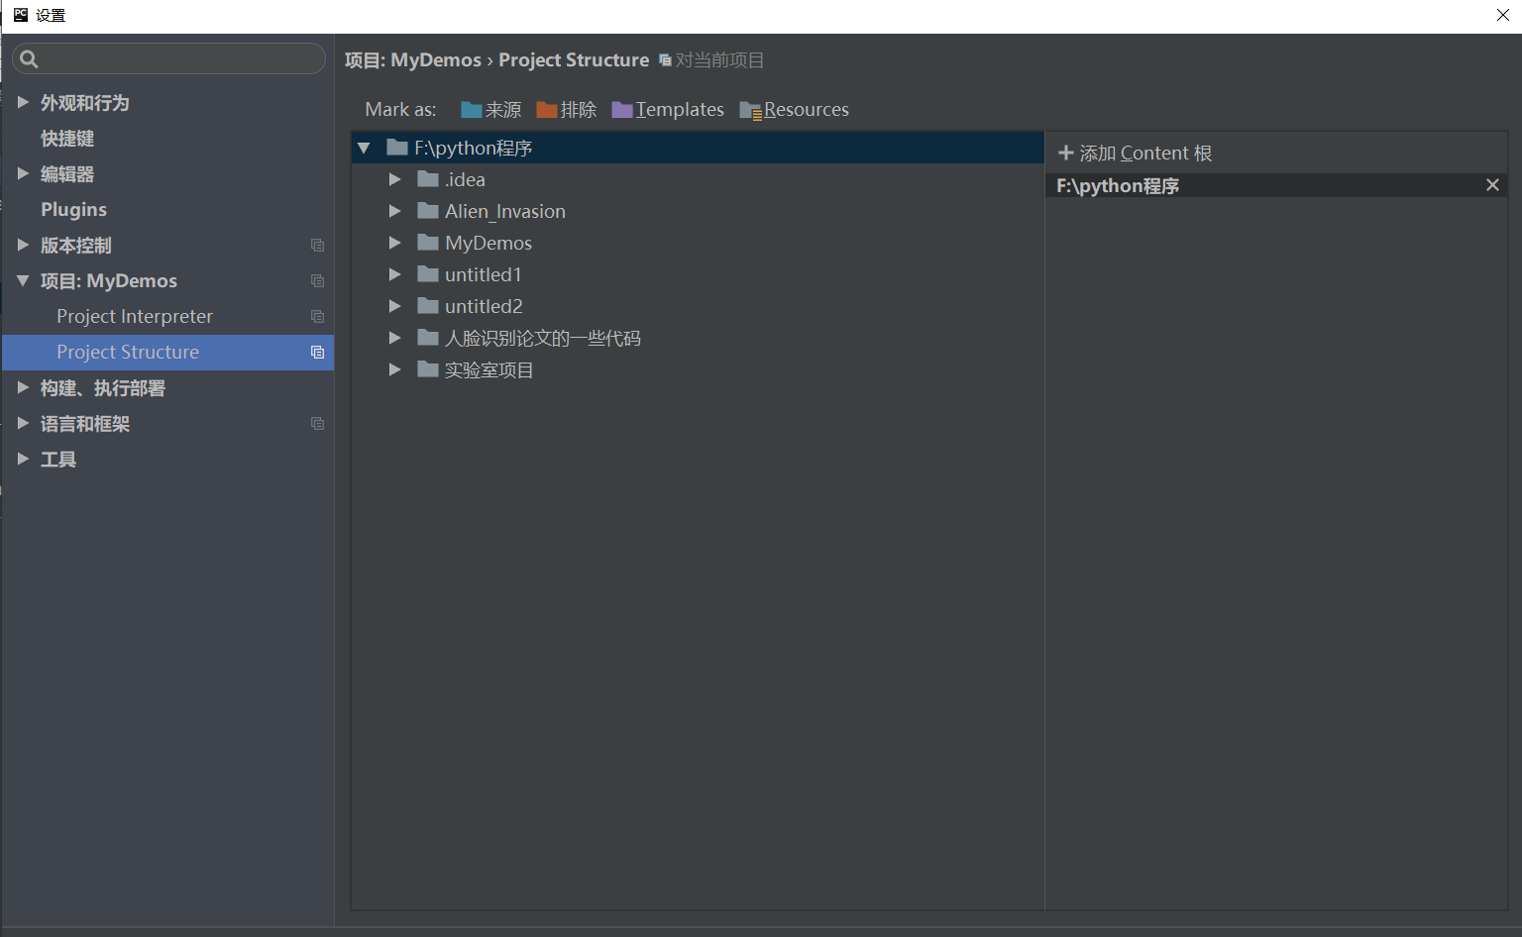Mark folder as 排除 (Excluded)
The image size is (1522, 937).
[567, 109]
